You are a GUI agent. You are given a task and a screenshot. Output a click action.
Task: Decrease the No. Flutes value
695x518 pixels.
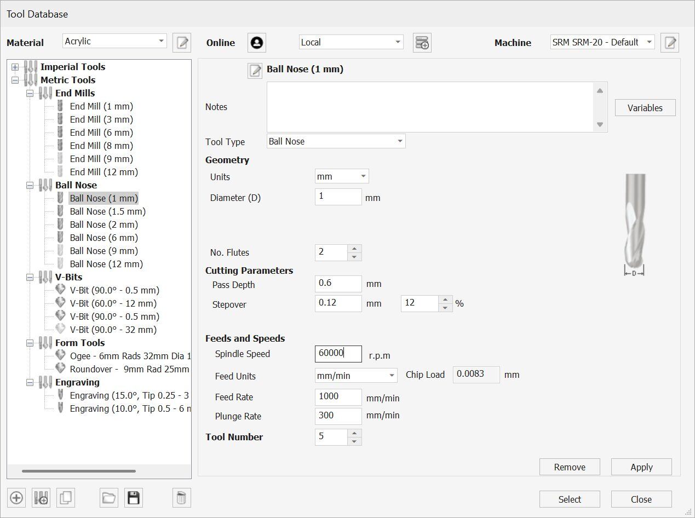(354, 257)
